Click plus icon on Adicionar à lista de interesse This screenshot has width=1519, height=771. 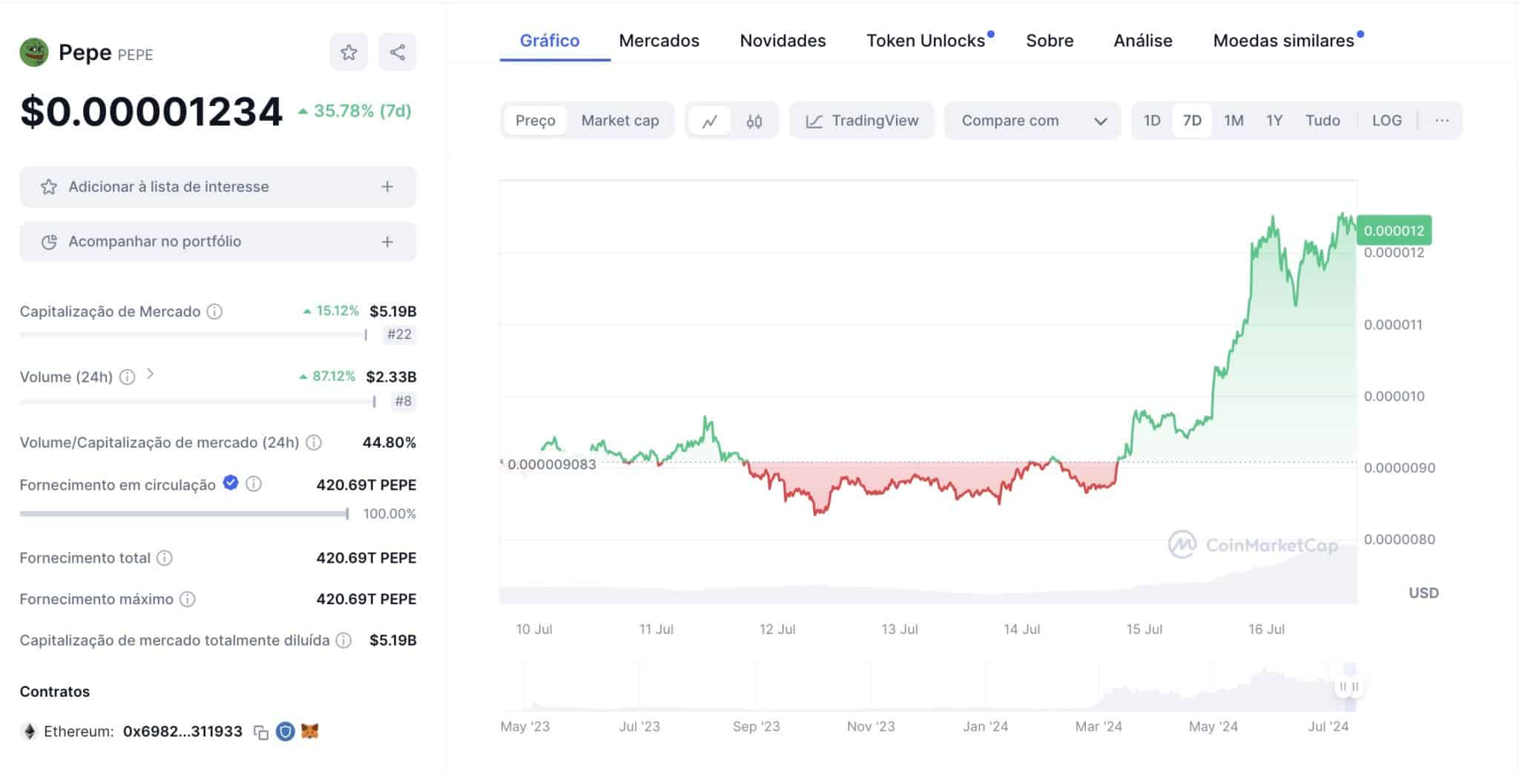[x=387, y=187]
